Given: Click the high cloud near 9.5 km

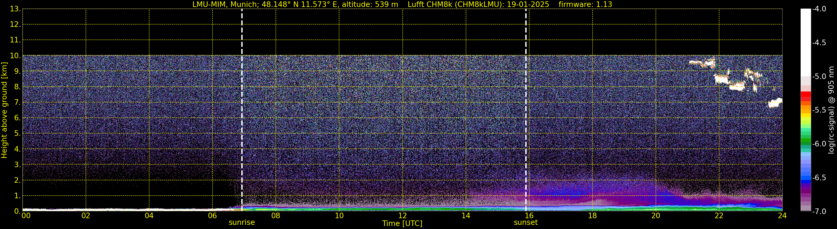Looking at the screenshot, I should (702, 63).
